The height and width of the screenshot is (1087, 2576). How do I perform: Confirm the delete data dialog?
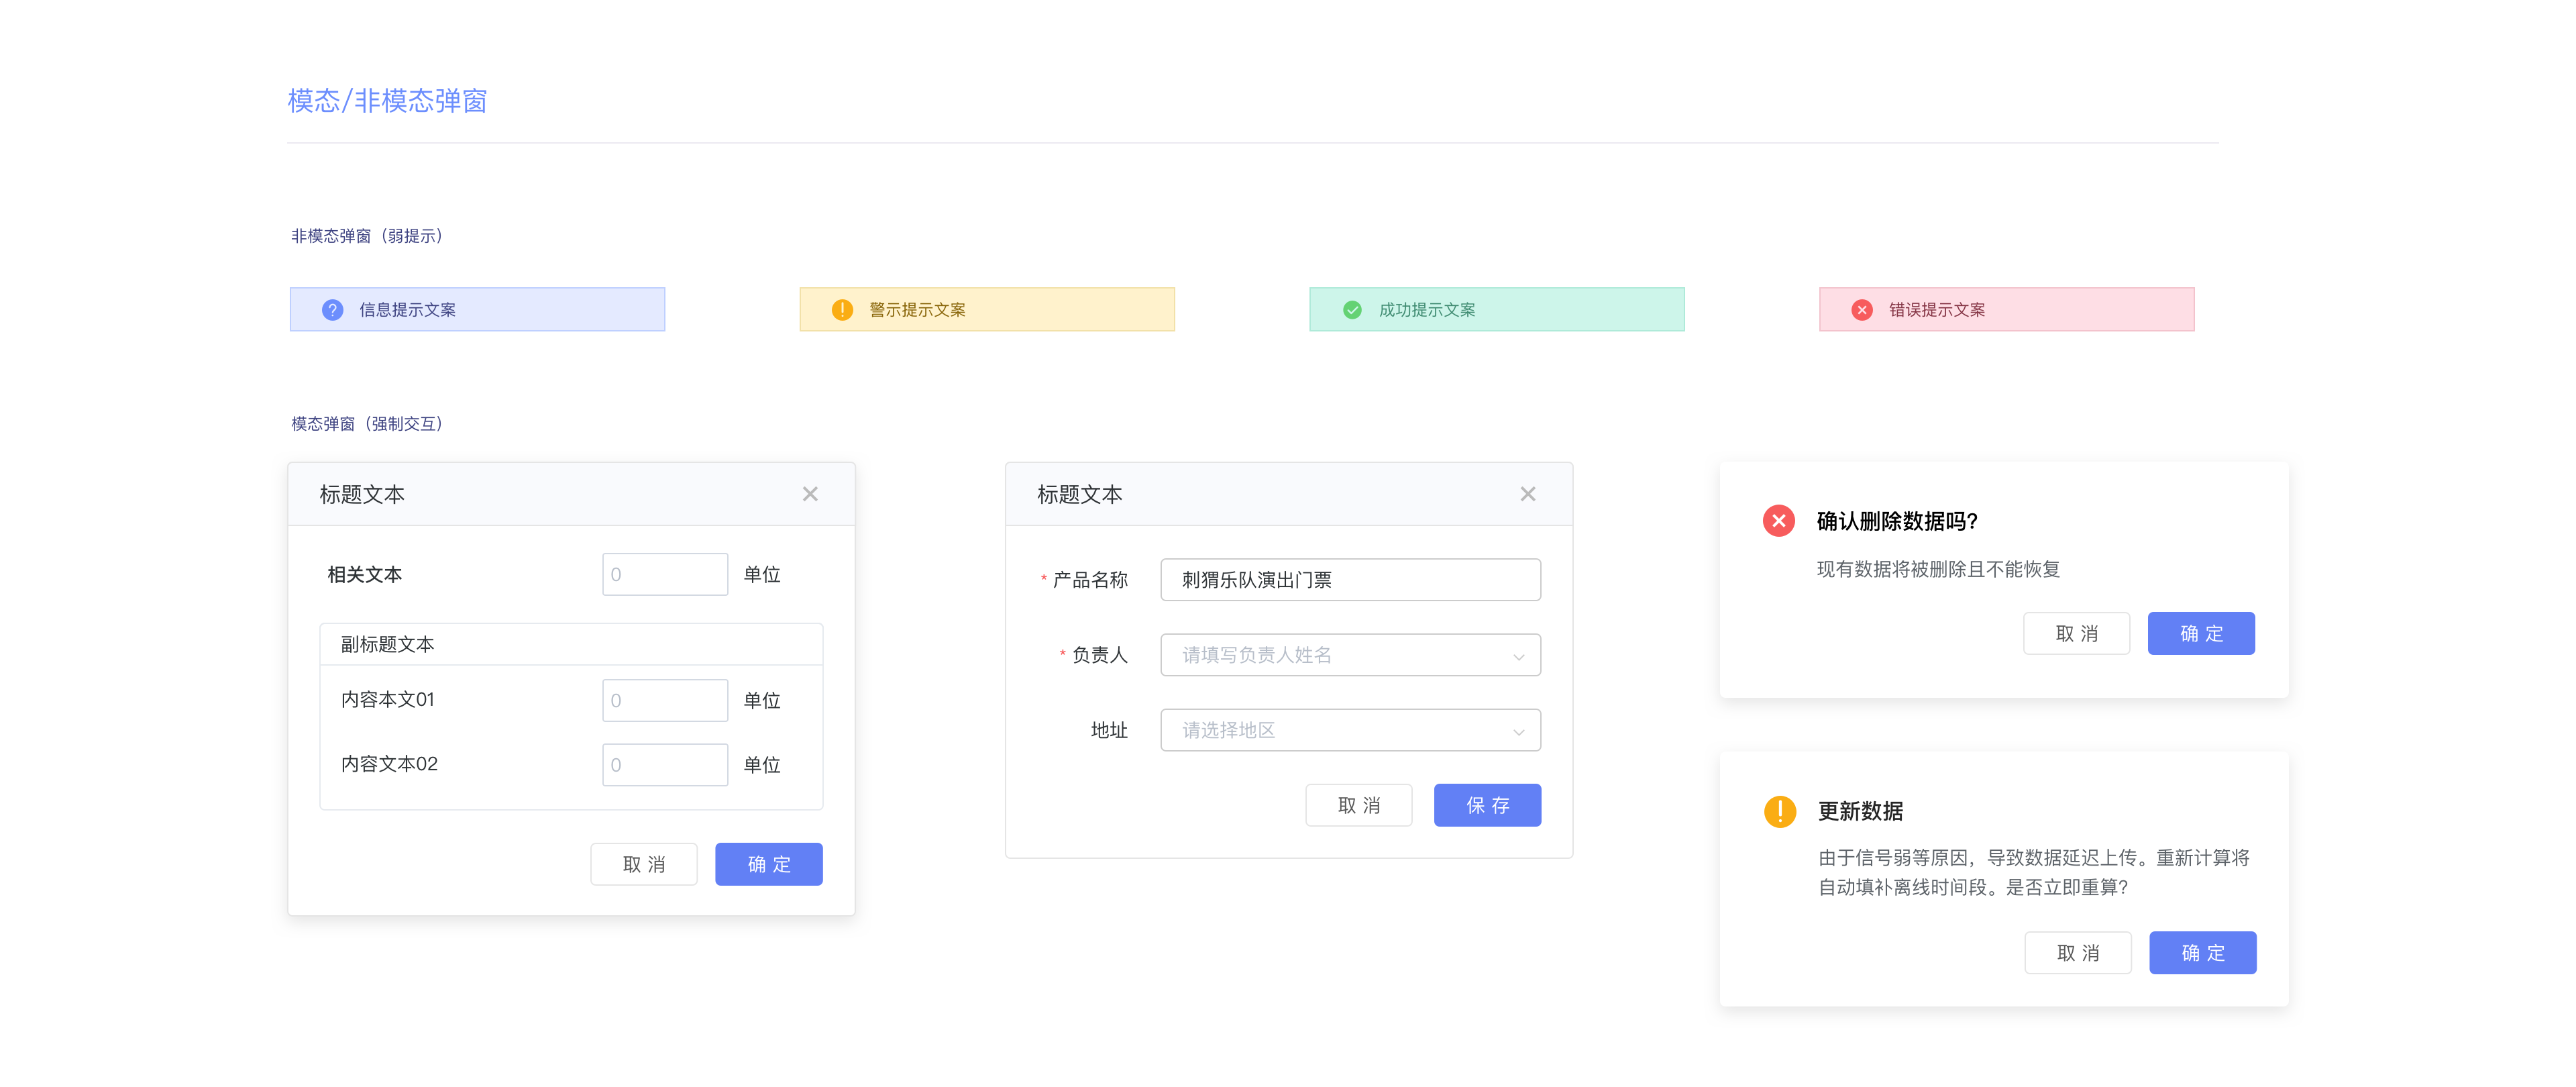[2200, 634]
